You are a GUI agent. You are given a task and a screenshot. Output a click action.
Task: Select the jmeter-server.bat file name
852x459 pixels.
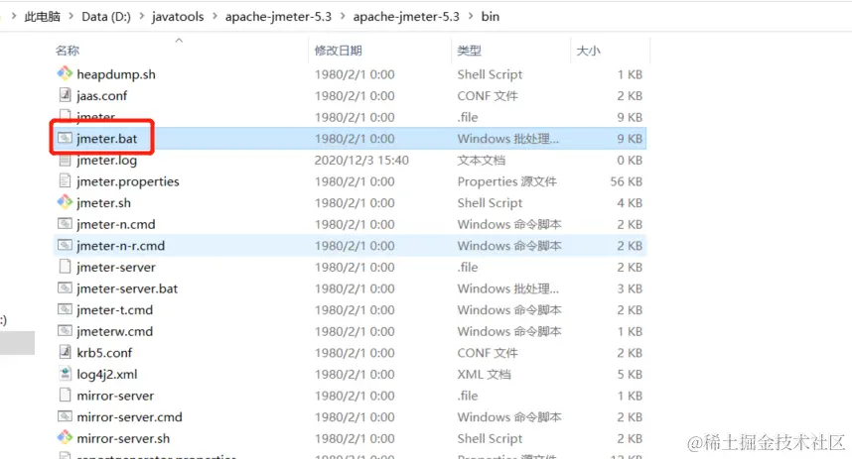pos(127,288)
